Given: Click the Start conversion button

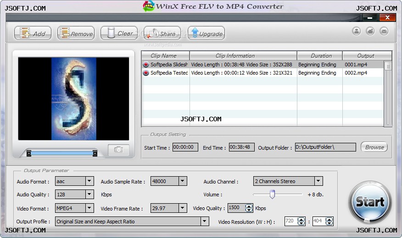Looking at the screenshot, I should [370, 202].
